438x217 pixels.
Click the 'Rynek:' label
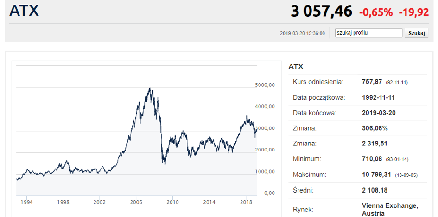click(303, 210)
